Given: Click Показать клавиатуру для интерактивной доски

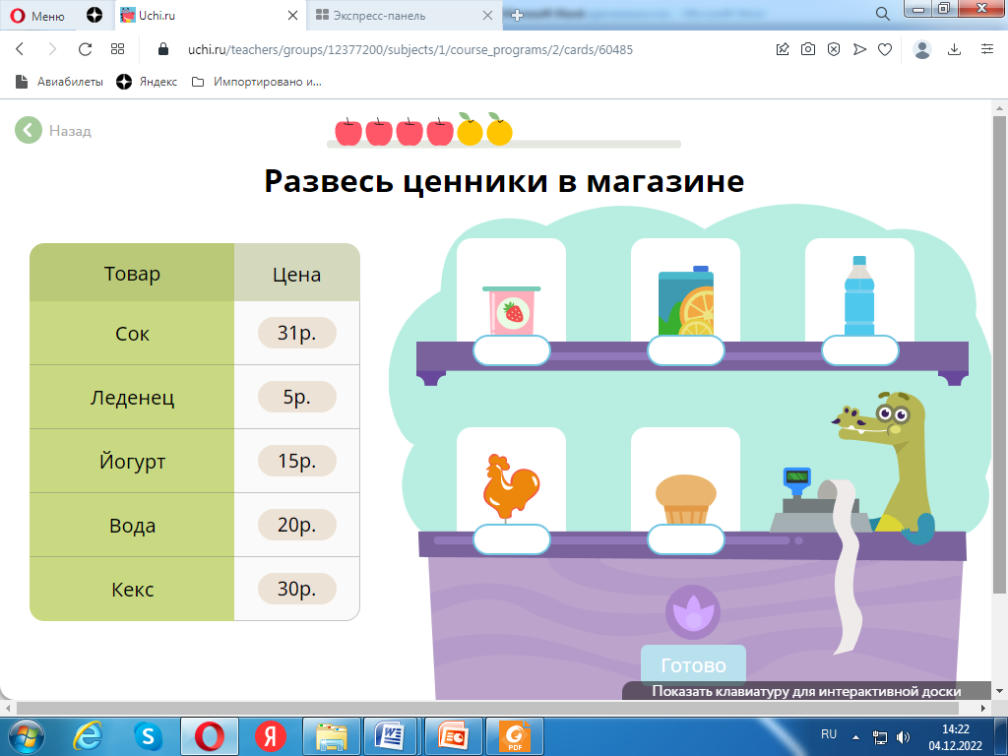Looking at the screenshot, I should coord(805,691).
